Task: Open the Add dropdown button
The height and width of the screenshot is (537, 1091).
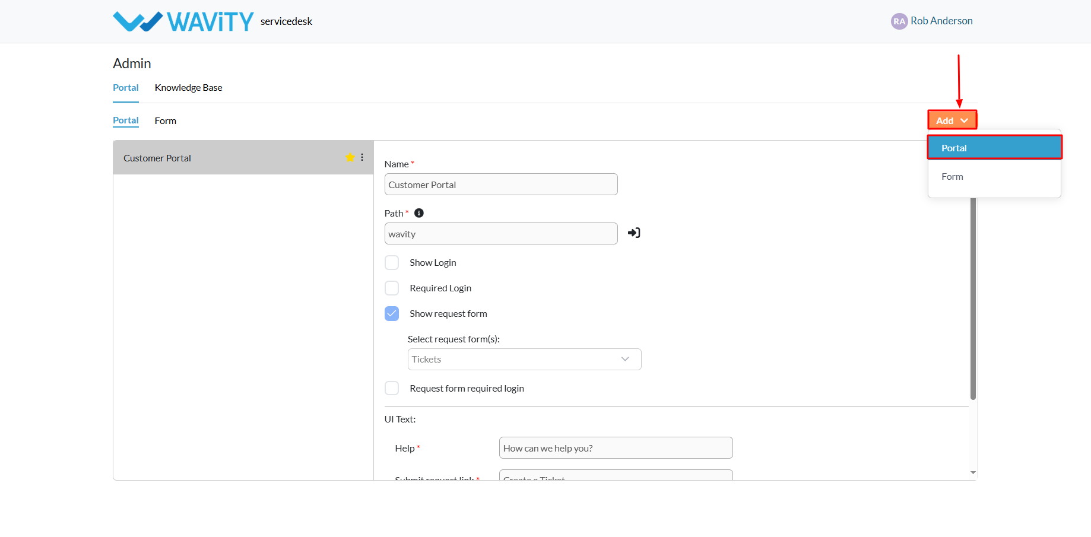Action: point(952,120)
